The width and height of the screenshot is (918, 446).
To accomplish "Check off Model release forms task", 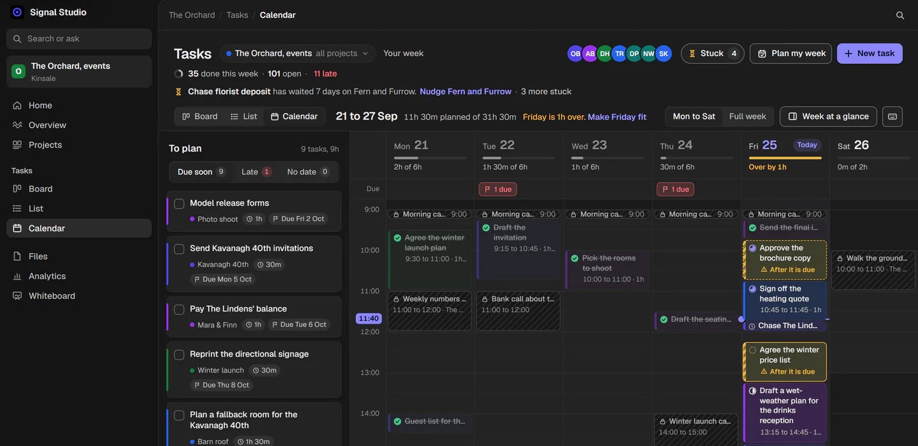I will (179, 204).
